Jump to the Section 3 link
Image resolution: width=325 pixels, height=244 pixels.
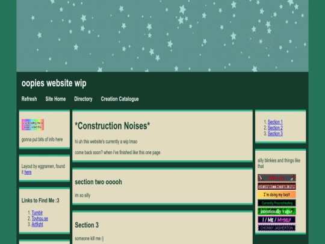pyautogui.click(x=275, y=133)
